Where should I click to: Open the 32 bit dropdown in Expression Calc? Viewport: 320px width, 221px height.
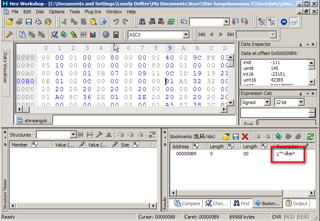pos(301,102)
